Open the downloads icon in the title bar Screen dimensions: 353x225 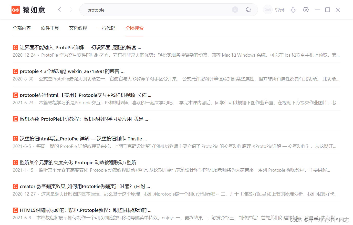coord(293,10)
